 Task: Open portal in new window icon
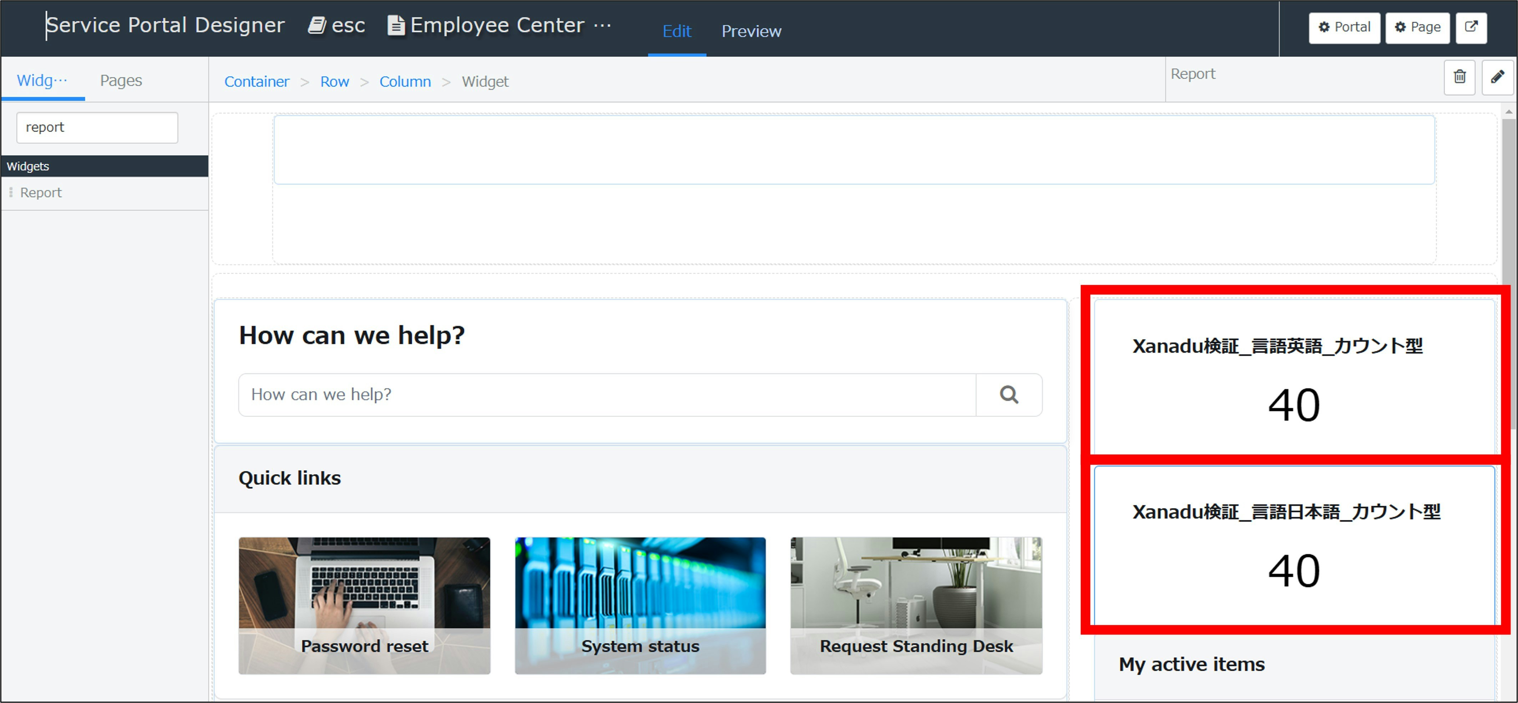1471,27
